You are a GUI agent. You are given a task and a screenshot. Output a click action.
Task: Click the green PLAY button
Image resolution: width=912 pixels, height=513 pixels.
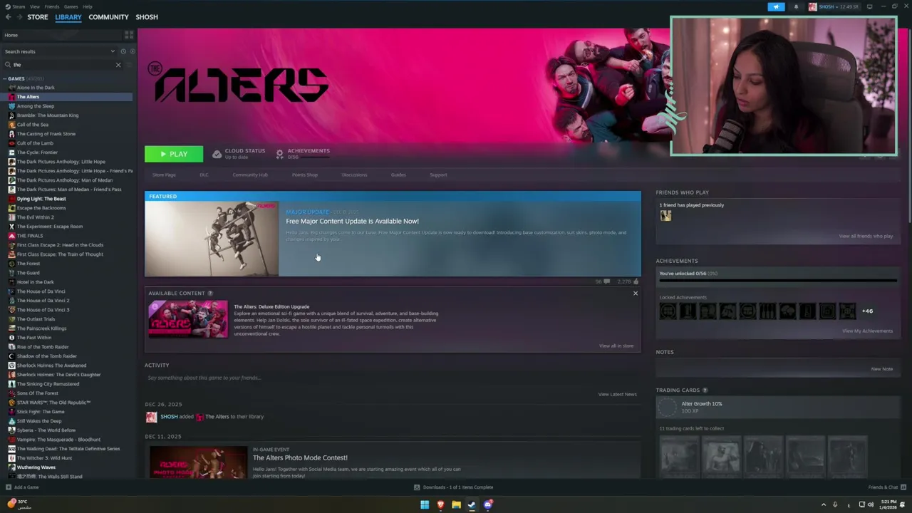(x=174, y=154)
